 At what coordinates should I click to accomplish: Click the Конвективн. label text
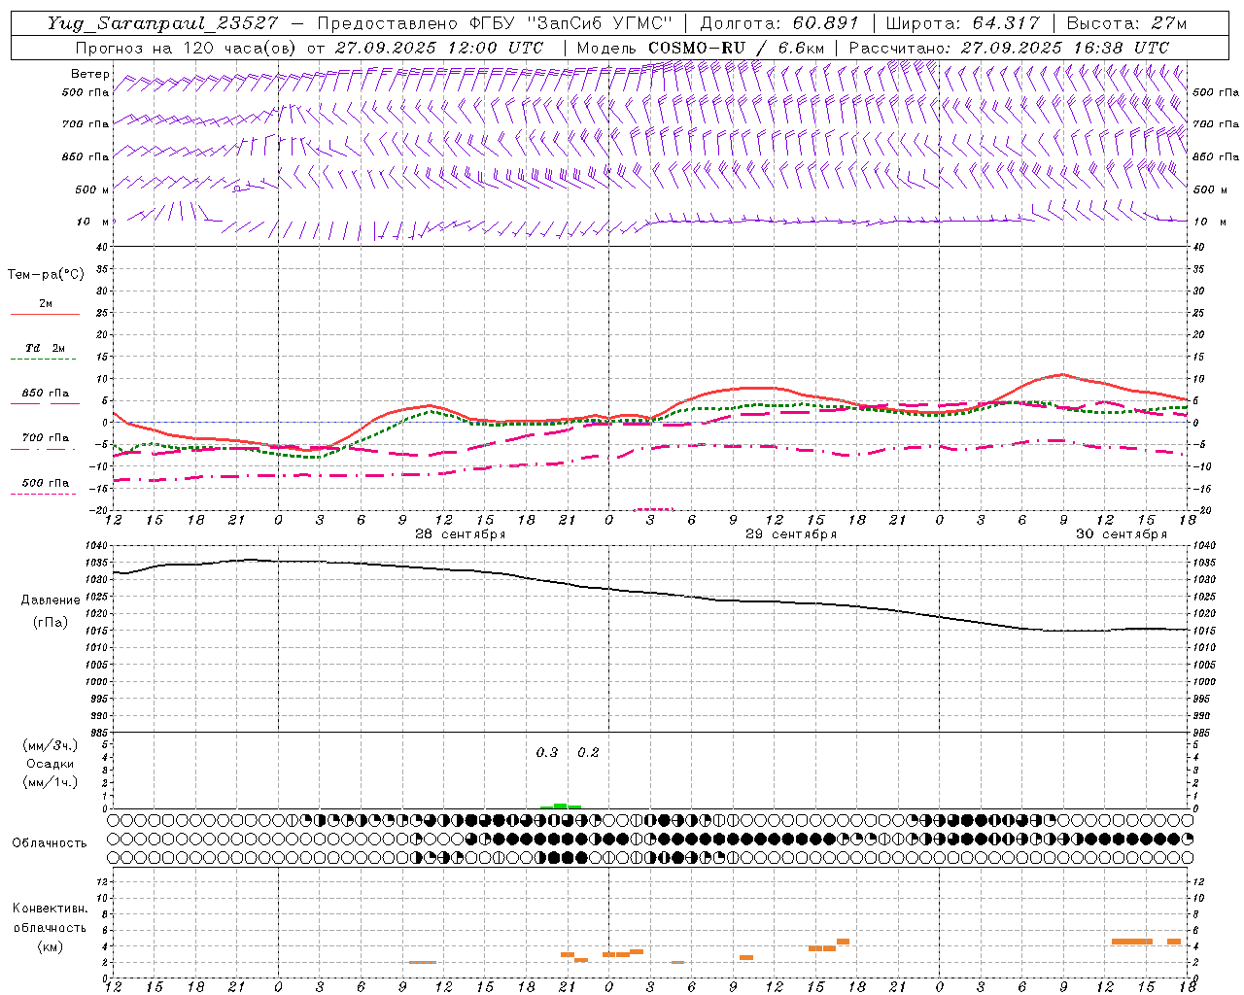coord(50,909)
